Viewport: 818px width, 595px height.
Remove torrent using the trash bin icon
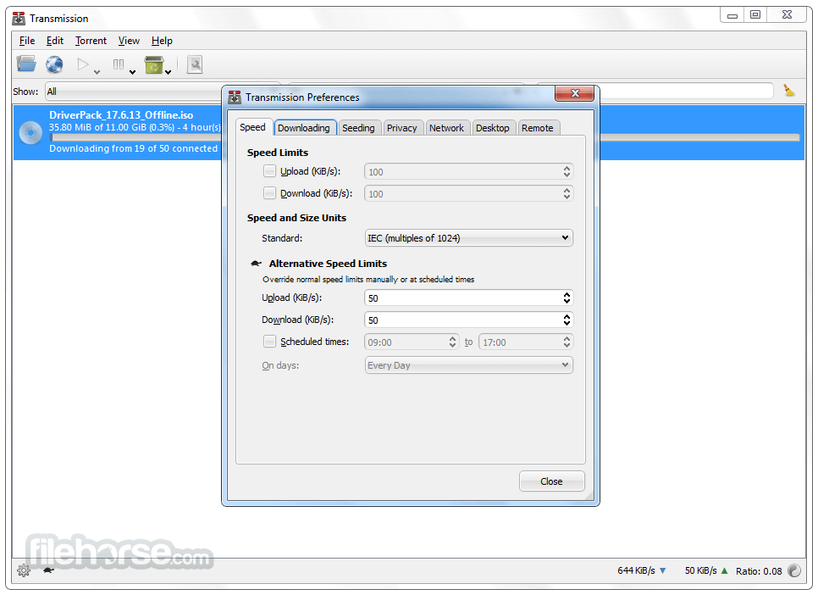point(154,64)
